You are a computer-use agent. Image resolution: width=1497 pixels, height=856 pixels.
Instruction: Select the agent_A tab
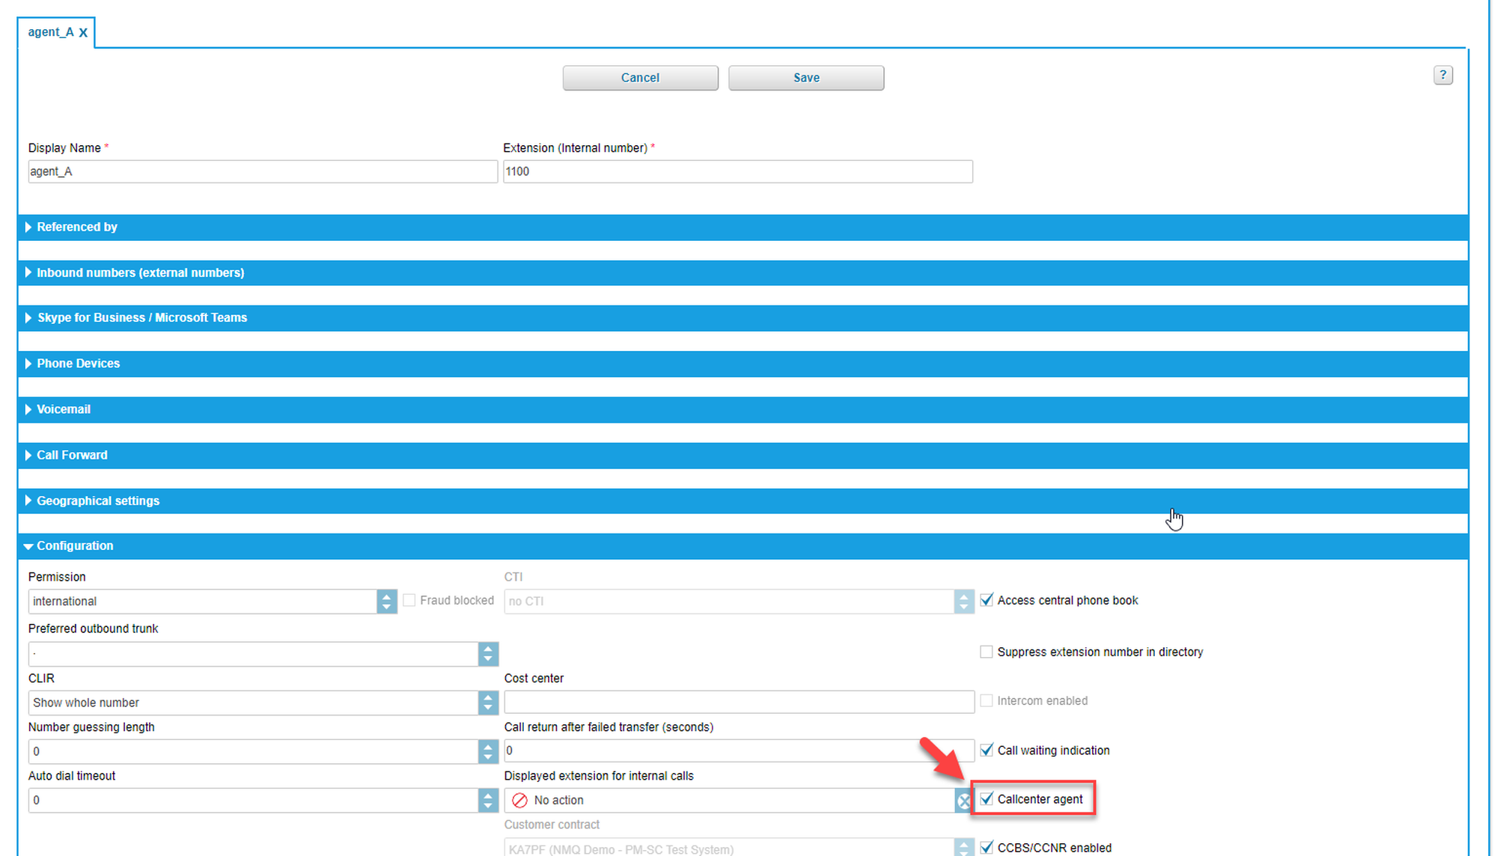[50, 32]
